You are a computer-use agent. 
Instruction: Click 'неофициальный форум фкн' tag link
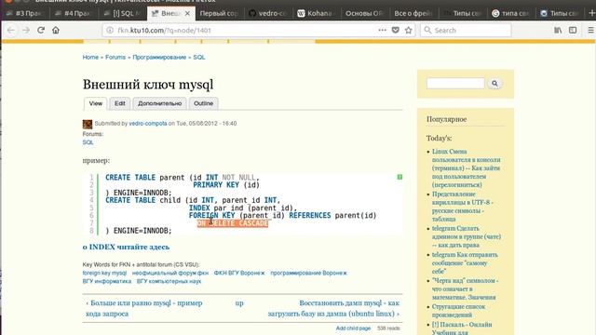pyautogui.click(x=170, y=273)
